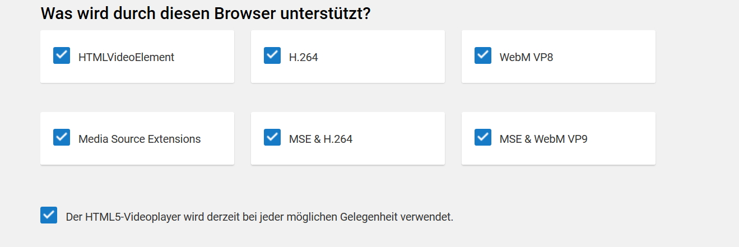This screenshot has width=739, height=247.
Task: Click the heading "Was wird durch diesen Browser unterstützt?"
Action: (x=206, y=13)
